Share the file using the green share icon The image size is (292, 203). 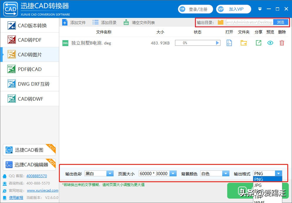point(258,43)
